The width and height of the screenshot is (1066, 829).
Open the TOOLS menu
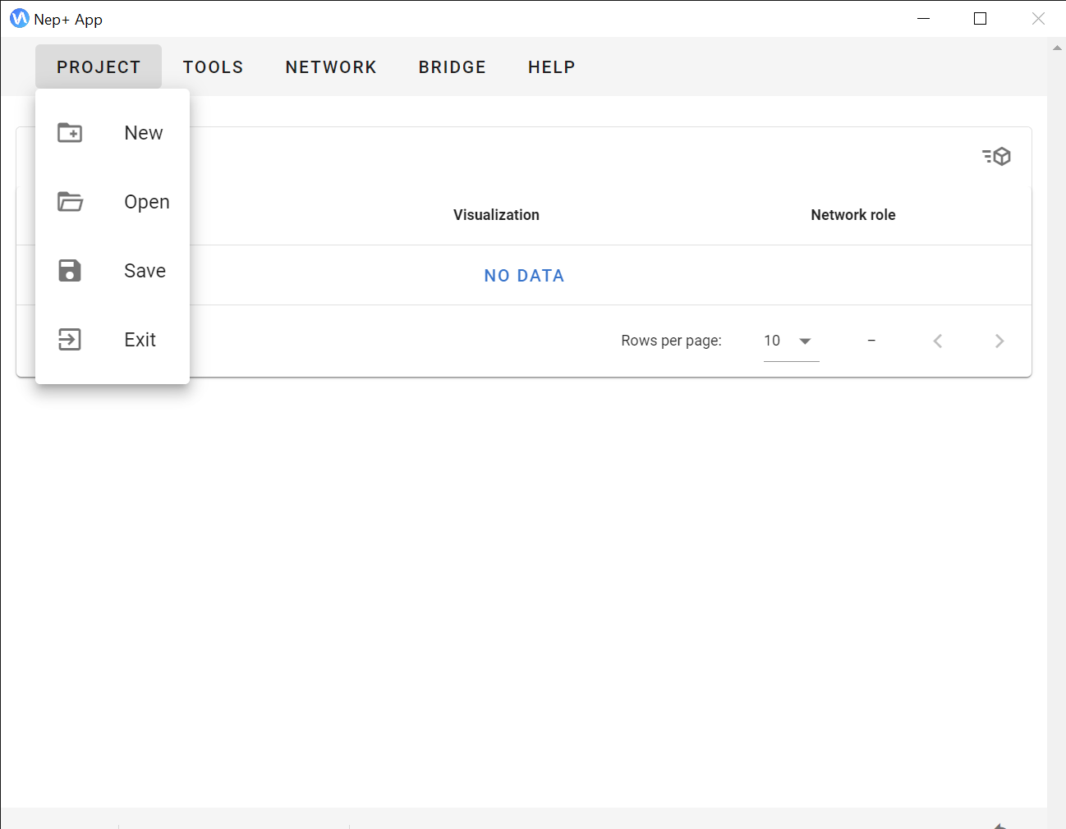pos(214,67)
